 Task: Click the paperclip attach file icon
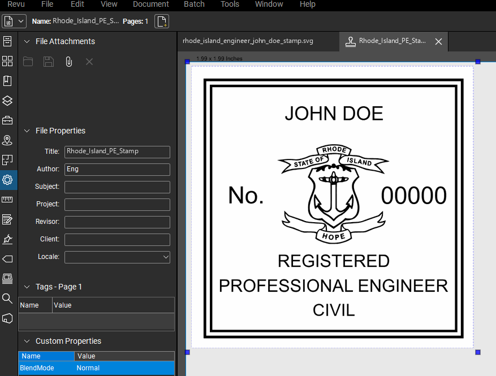pyautogui.click(x=68, y=62)
